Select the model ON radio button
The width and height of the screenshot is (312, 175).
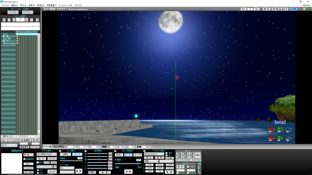(38, 170)
